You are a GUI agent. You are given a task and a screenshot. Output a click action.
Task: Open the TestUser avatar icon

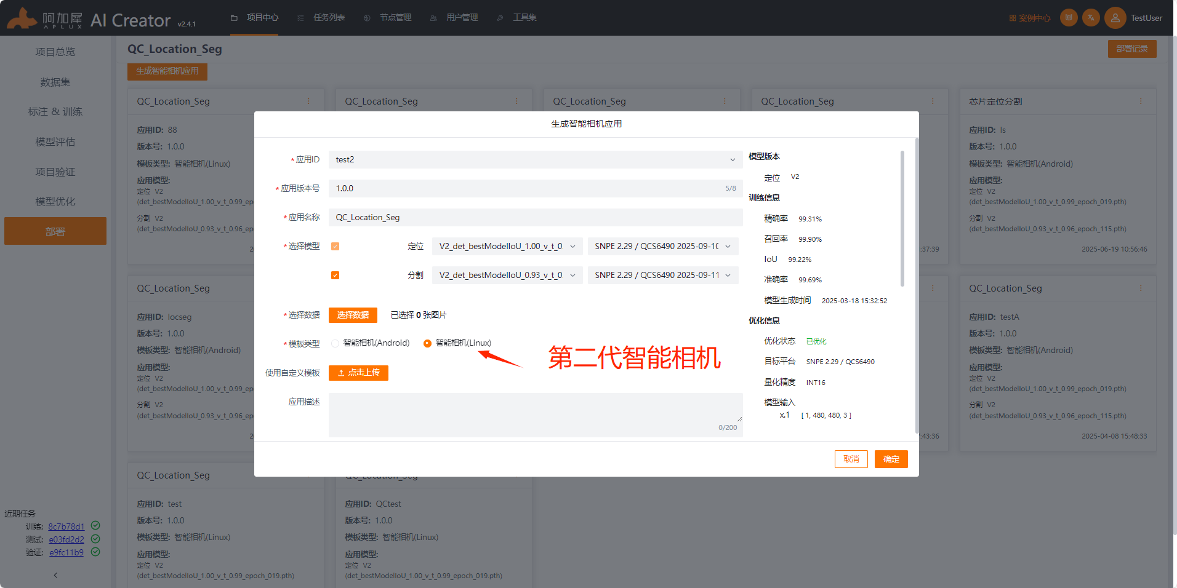click(1115, 18)
